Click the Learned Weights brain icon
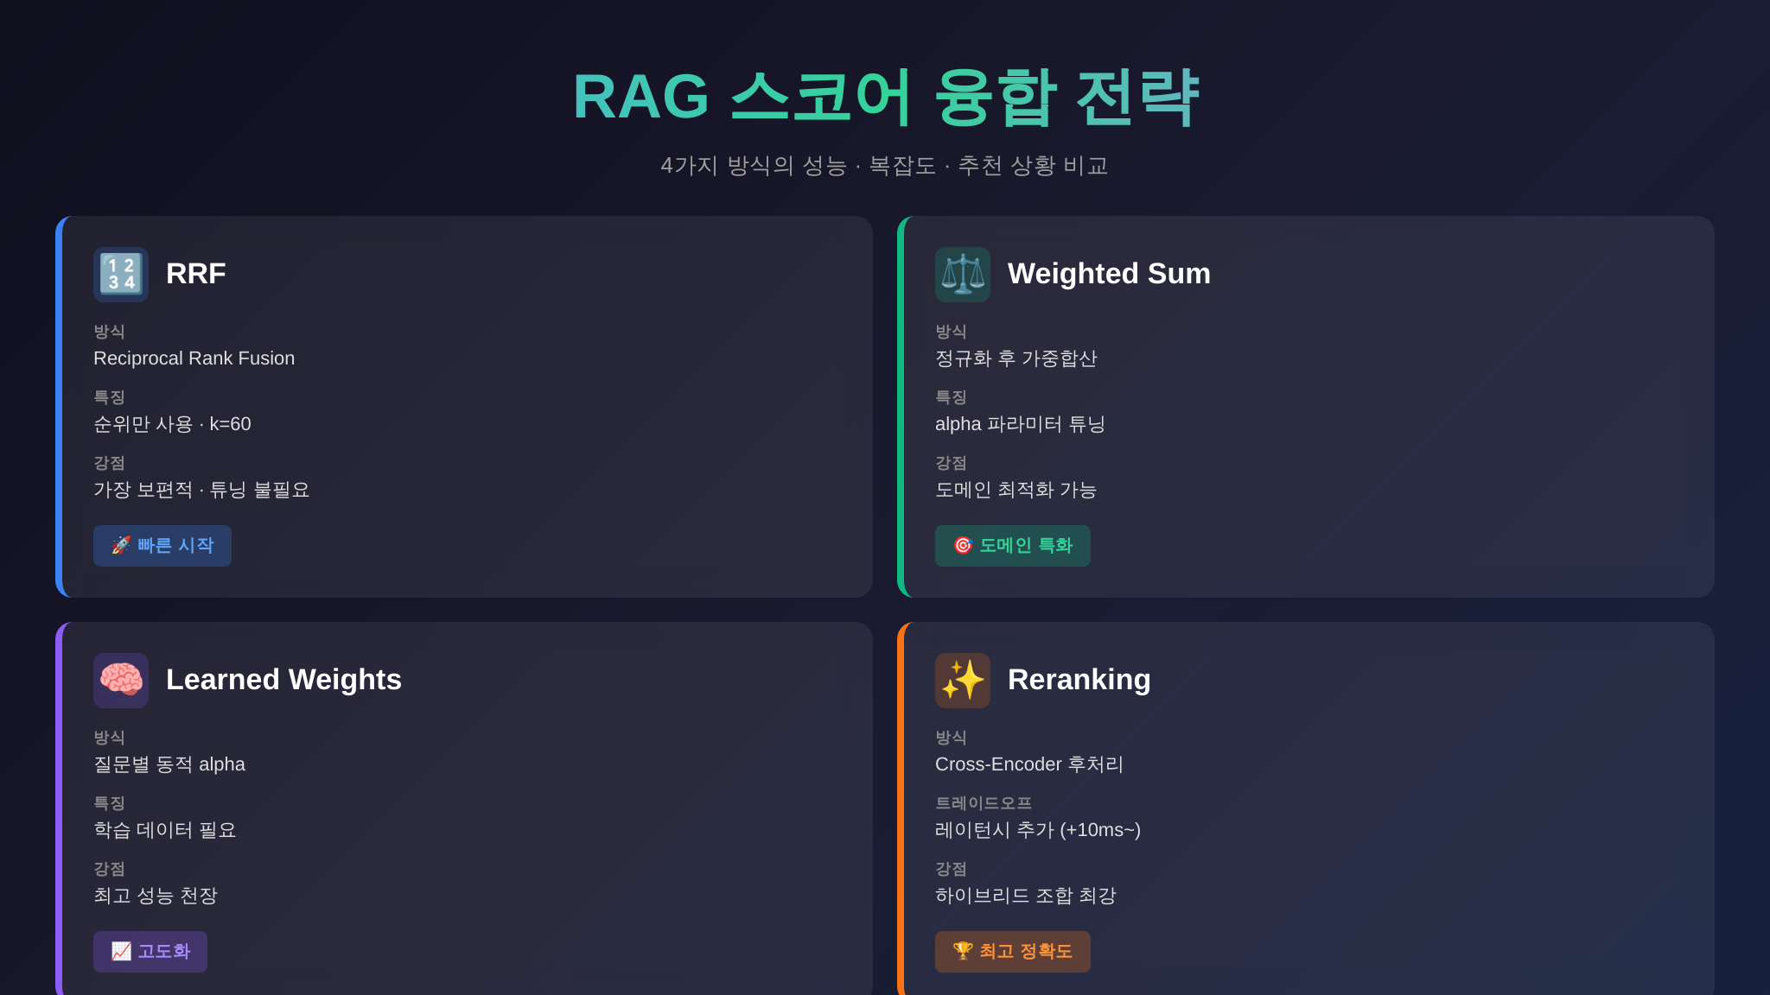 click(x=121, y=681)
